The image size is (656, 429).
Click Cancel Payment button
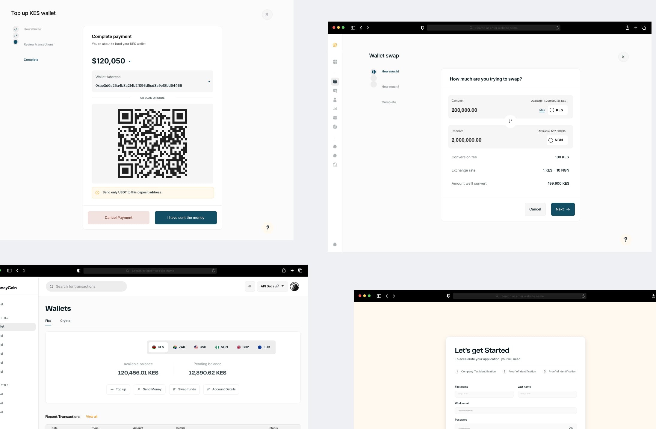(118, 218)
